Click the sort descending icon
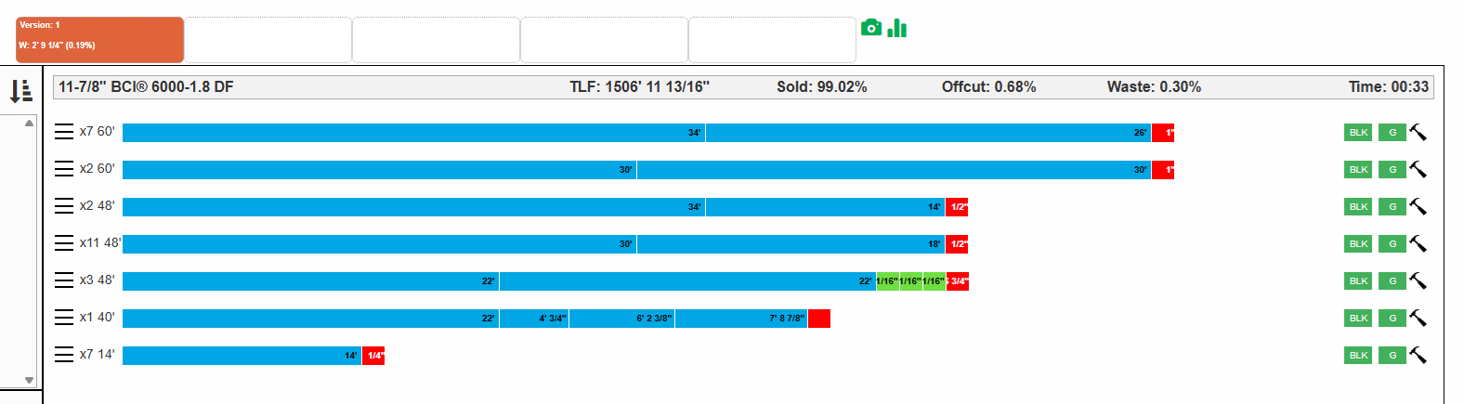The image size is (1463, 404). 21,91
